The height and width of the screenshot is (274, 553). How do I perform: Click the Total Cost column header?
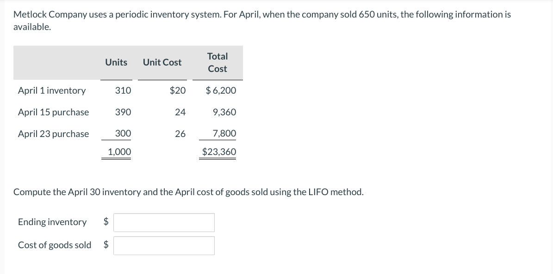pyautogui.click(x=217, y=62)
